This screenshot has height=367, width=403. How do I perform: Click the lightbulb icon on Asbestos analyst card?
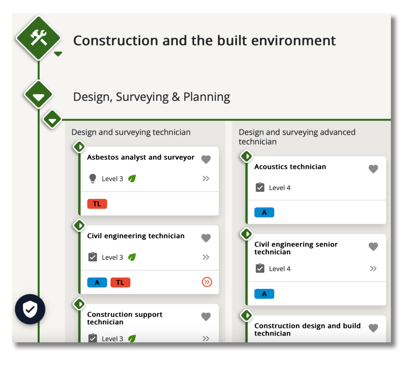(x=92, y=179)
